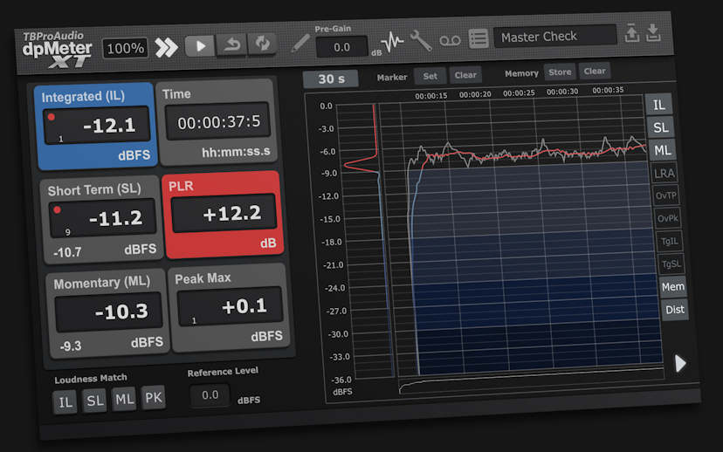Toggle the LRA graph curve

coord(664,174)
